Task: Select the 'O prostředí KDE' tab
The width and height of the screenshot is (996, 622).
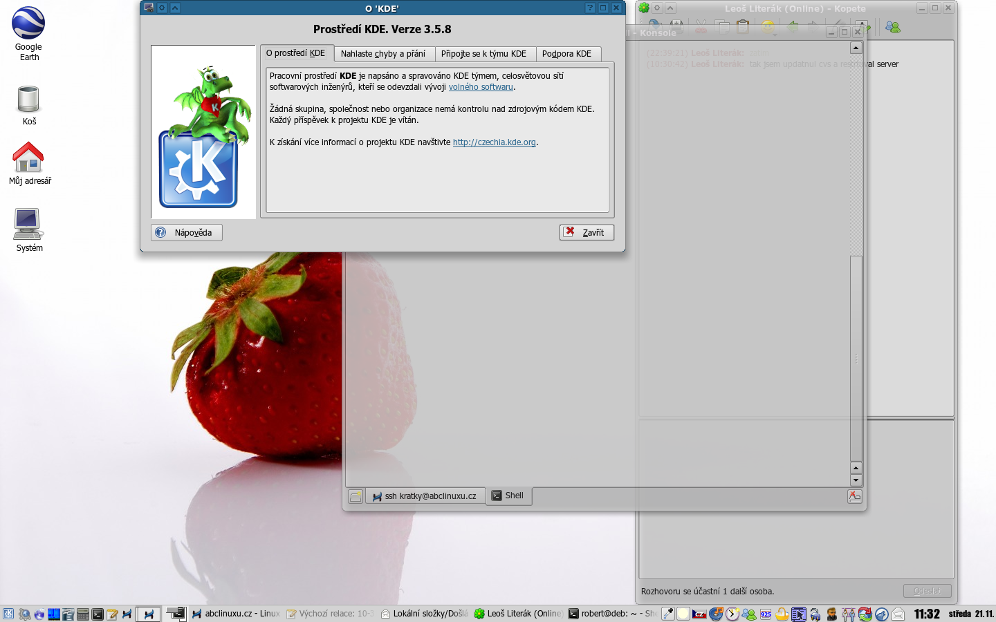Action: pyautogui.click(x=295, y=53)
